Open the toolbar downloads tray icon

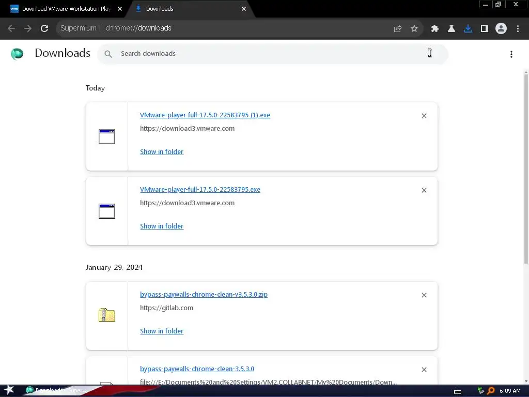pos(468,29)
